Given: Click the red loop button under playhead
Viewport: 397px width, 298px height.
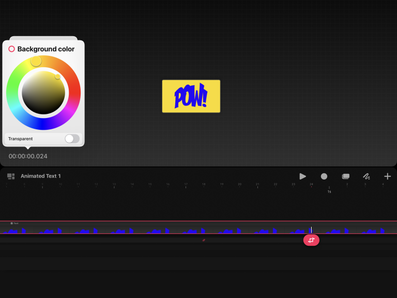Looking at the screenshot, I should 311,240.
